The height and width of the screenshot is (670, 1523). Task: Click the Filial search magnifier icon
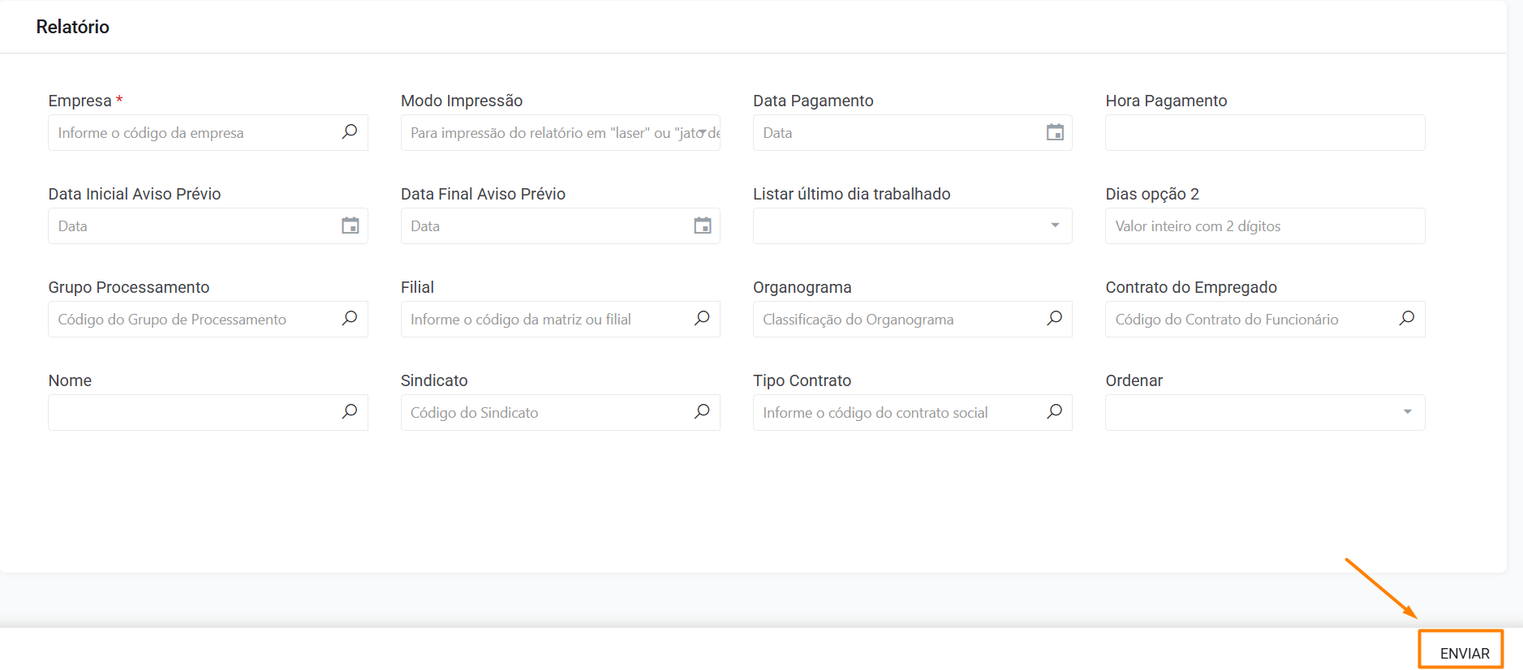702,319
